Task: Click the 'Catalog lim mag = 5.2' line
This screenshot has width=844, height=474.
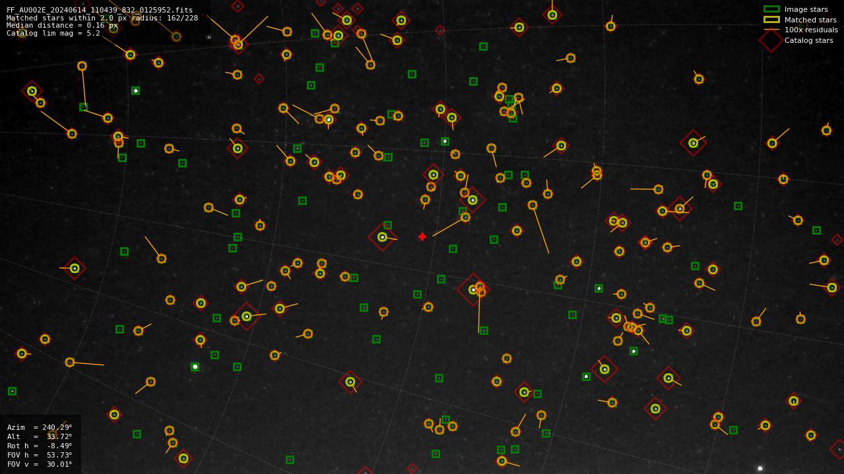Action: [x=53, y=34]
